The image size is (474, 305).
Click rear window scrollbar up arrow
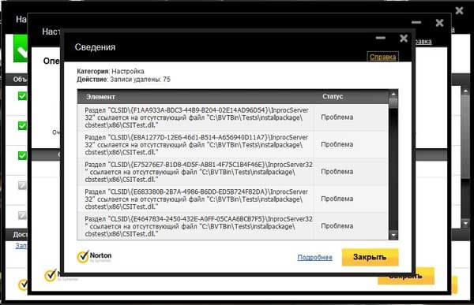tap(465, 90)
